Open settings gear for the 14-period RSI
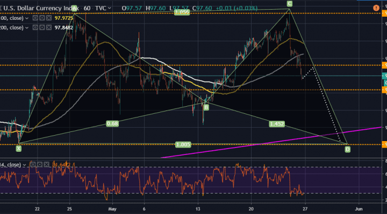Viewport: 387px width, 214px height. (39, 165)
